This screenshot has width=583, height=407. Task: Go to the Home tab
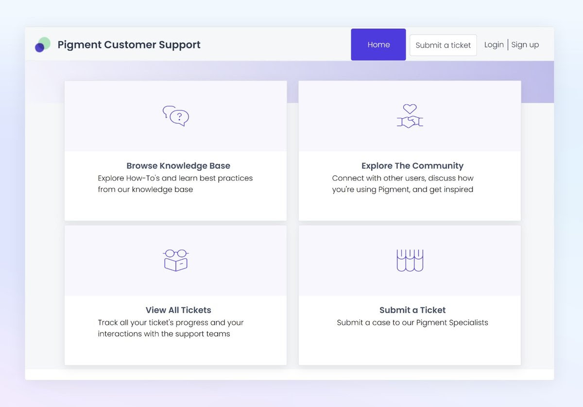[x=378, y=45]
